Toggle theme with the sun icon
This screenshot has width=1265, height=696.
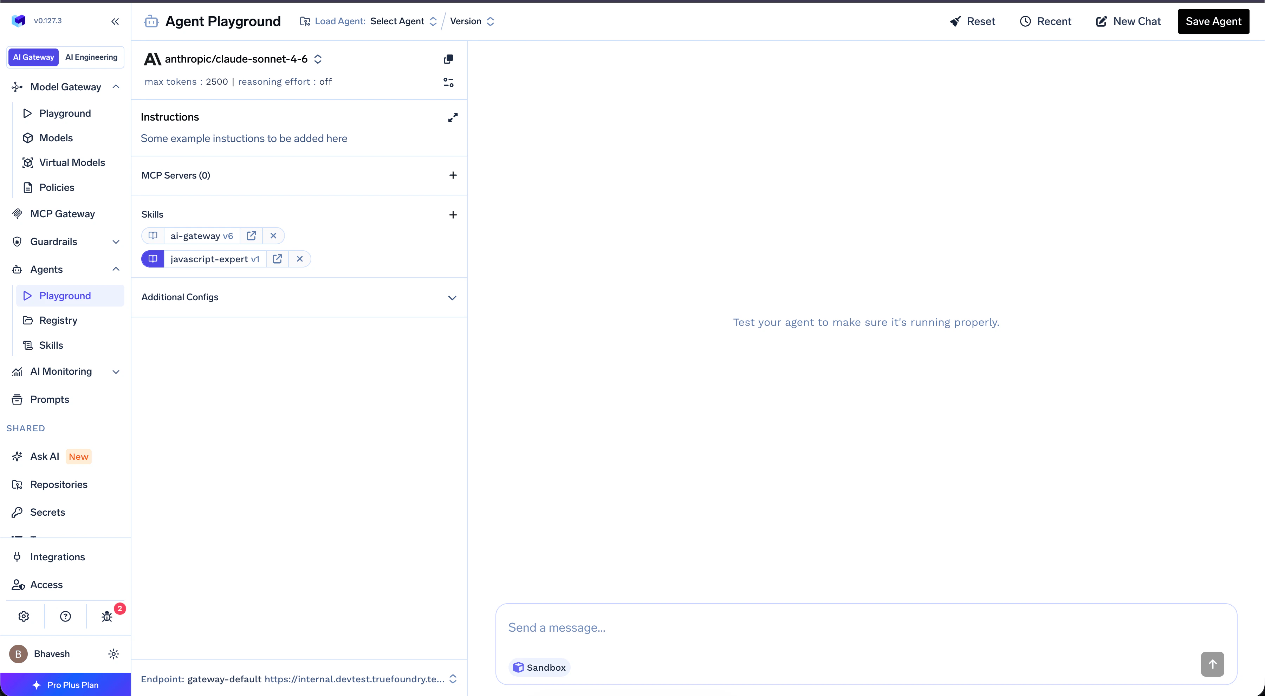click(113, 654)
